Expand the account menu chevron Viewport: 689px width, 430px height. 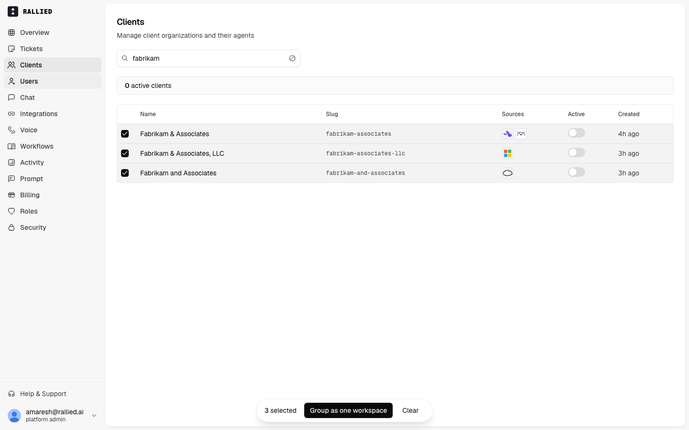click(94, 416)
